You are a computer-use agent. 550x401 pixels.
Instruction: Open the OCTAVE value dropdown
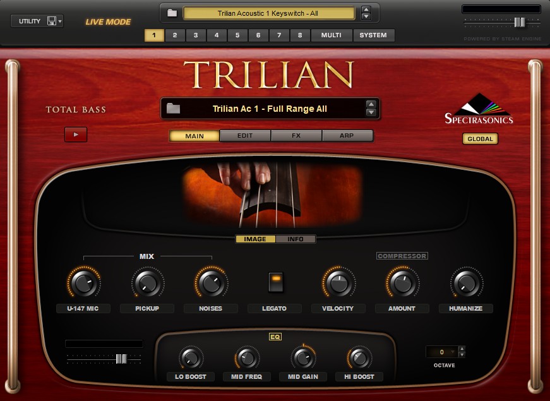pos(443,352)
